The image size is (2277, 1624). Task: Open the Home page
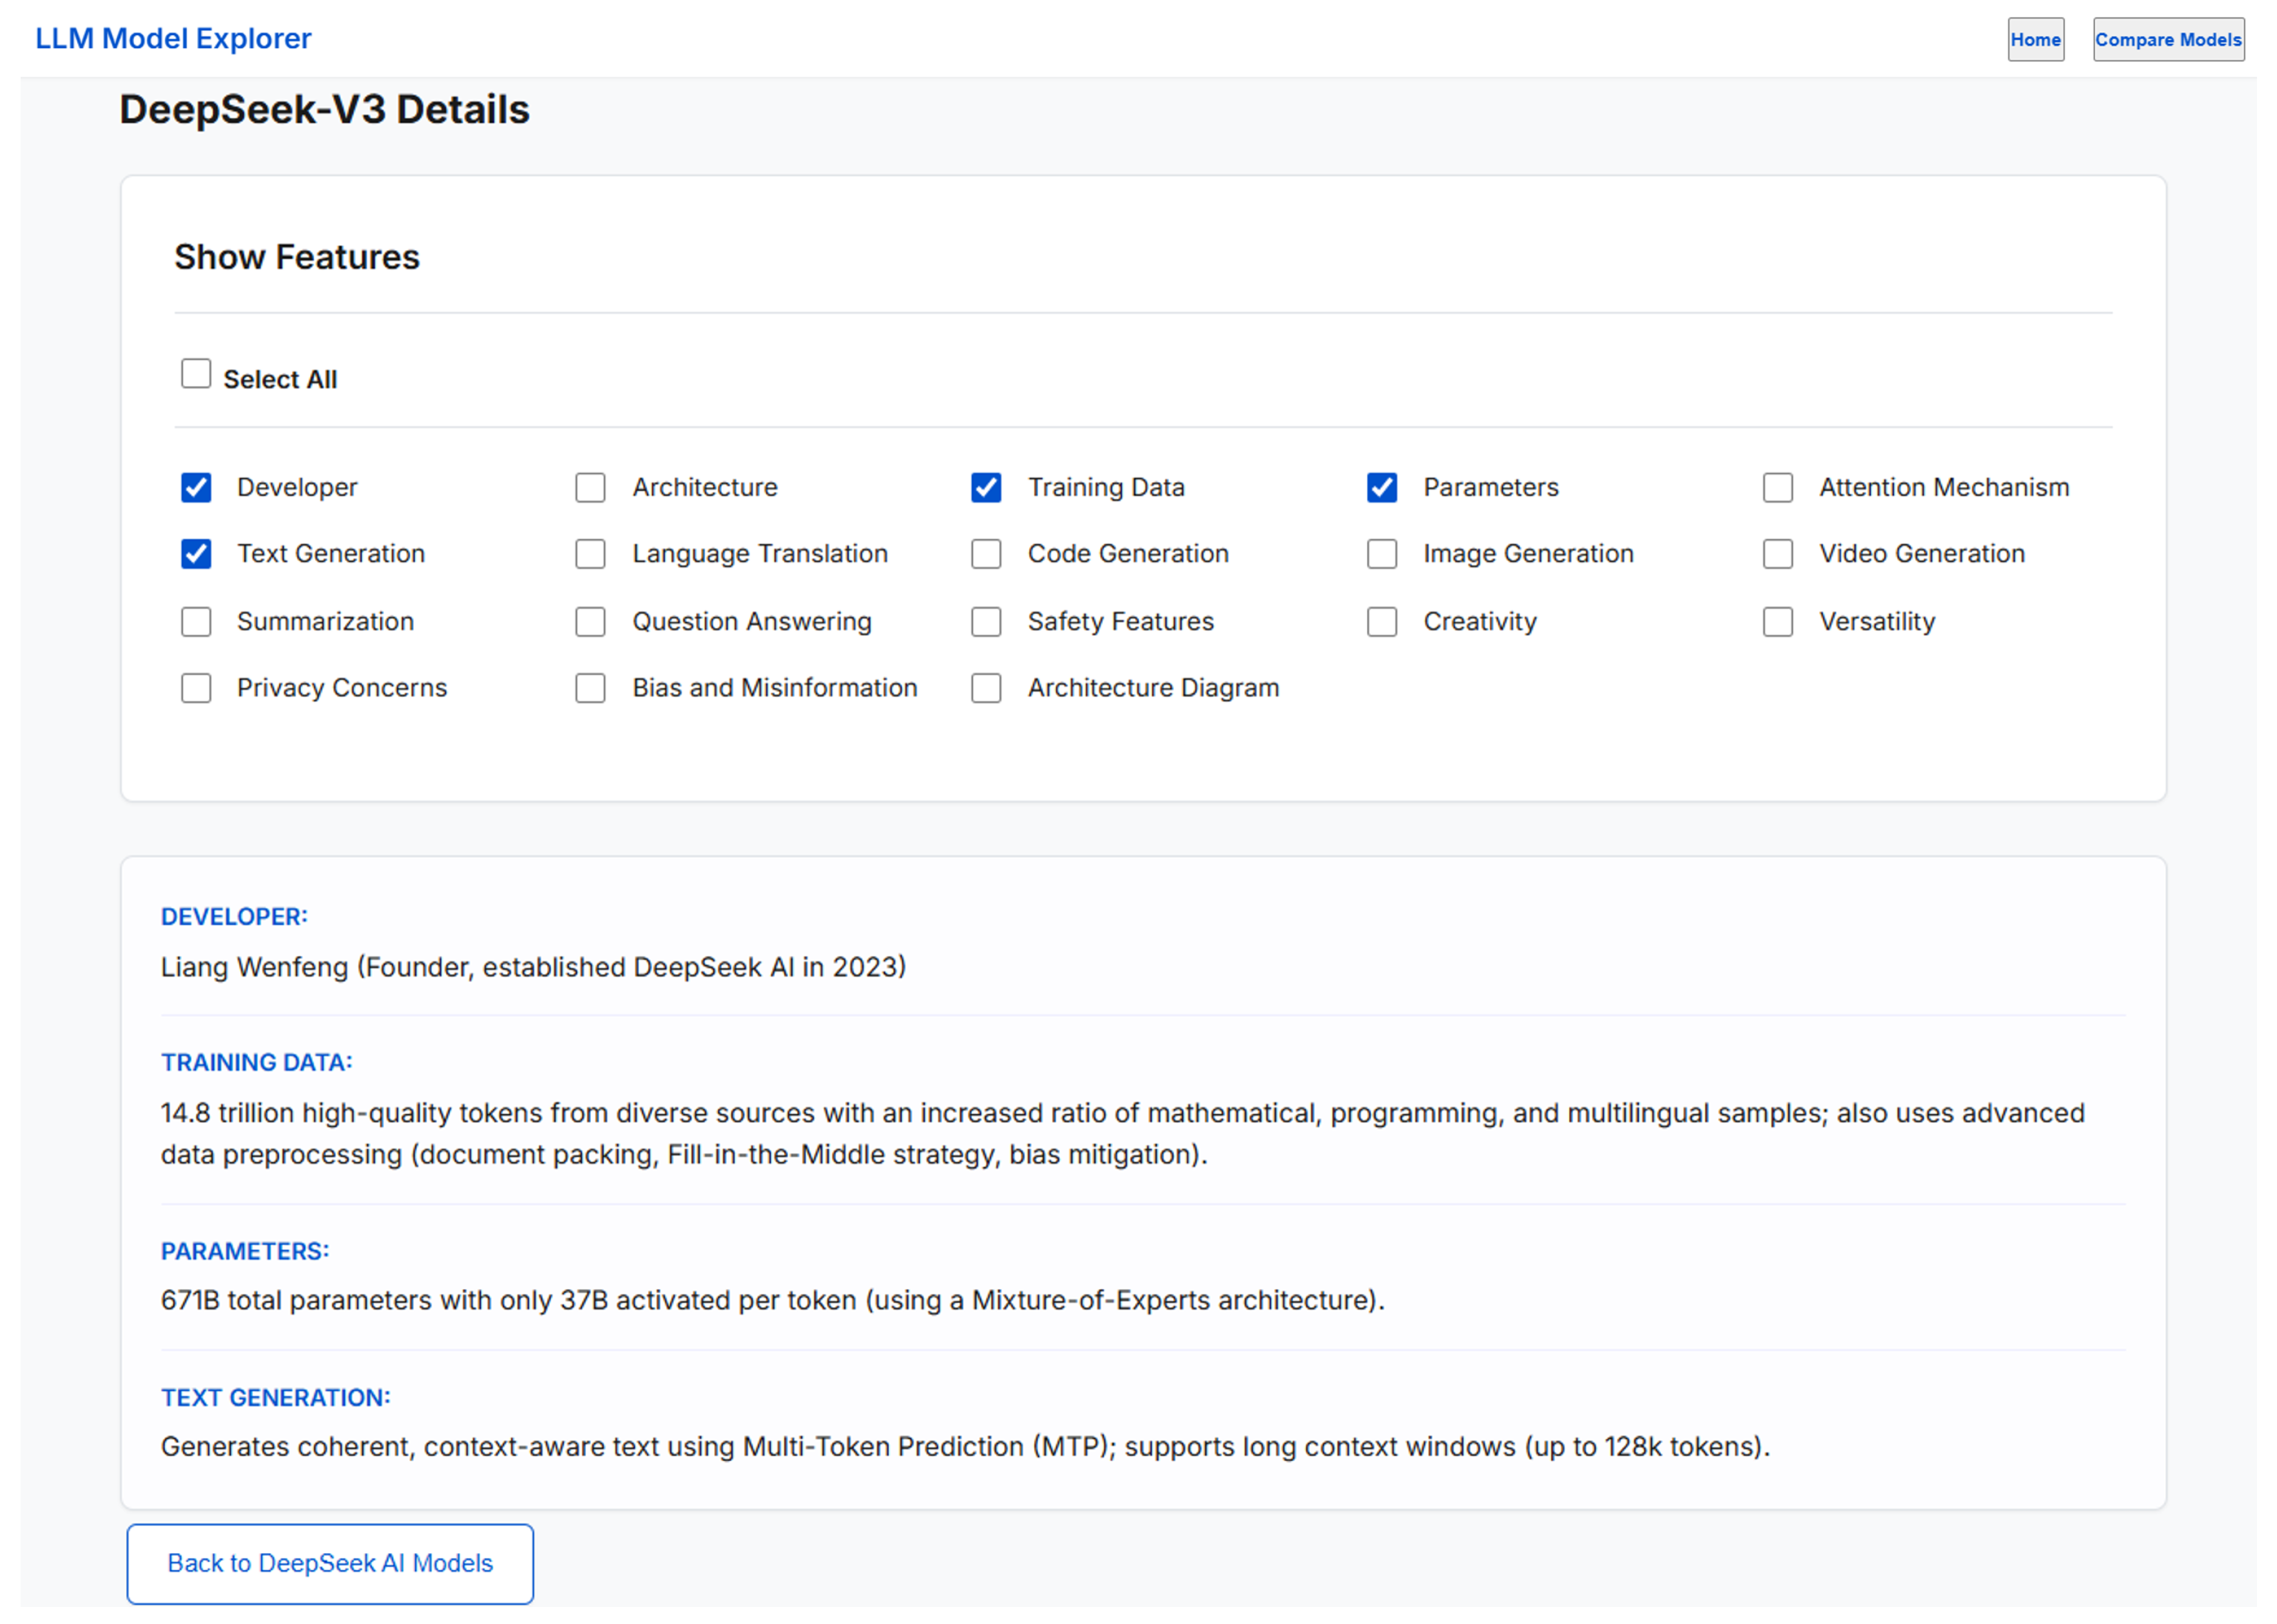tap(2036, 39)
